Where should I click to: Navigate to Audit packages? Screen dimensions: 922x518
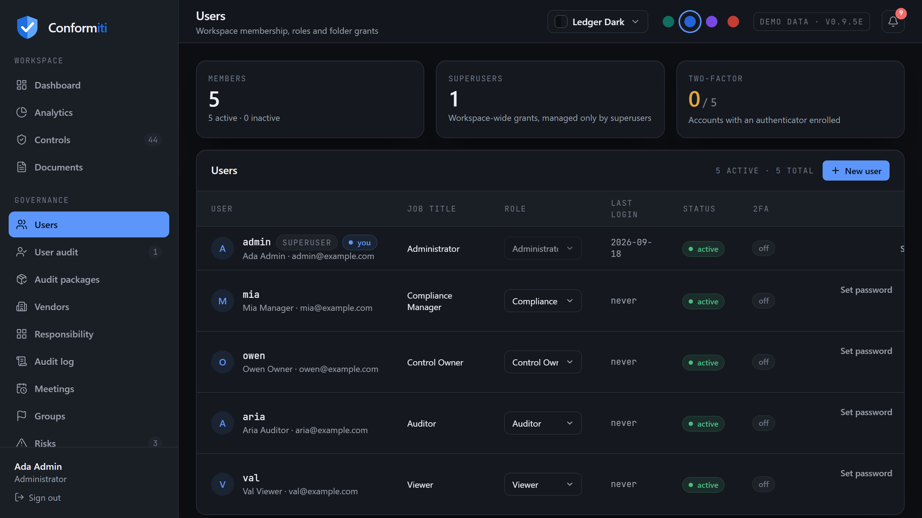[x=89, y=279]
